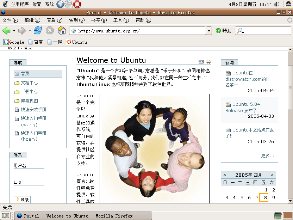293x220 pixels.
Task: Open news Ubuntu在distrowatch.com的排名第一
Action: coord(248,79)
